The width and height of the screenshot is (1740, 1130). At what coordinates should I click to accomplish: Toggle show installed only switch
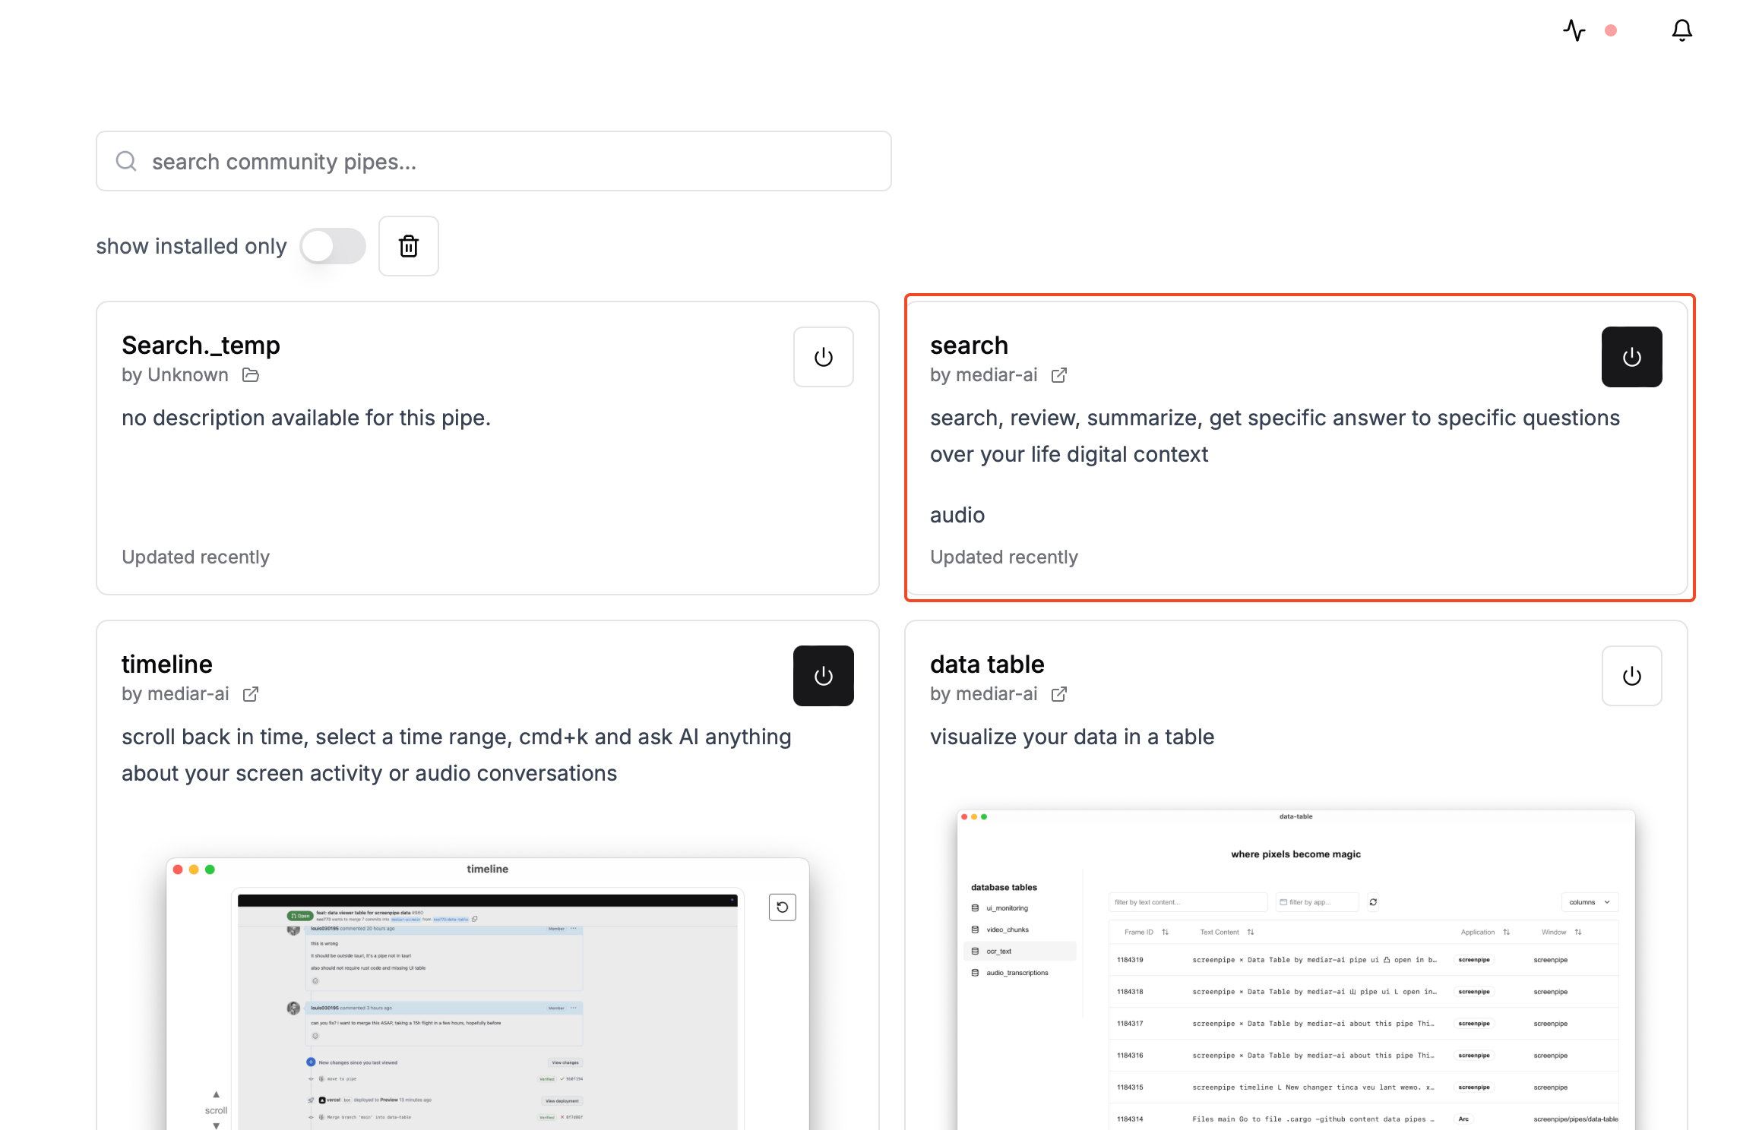[x=333, y=246]
